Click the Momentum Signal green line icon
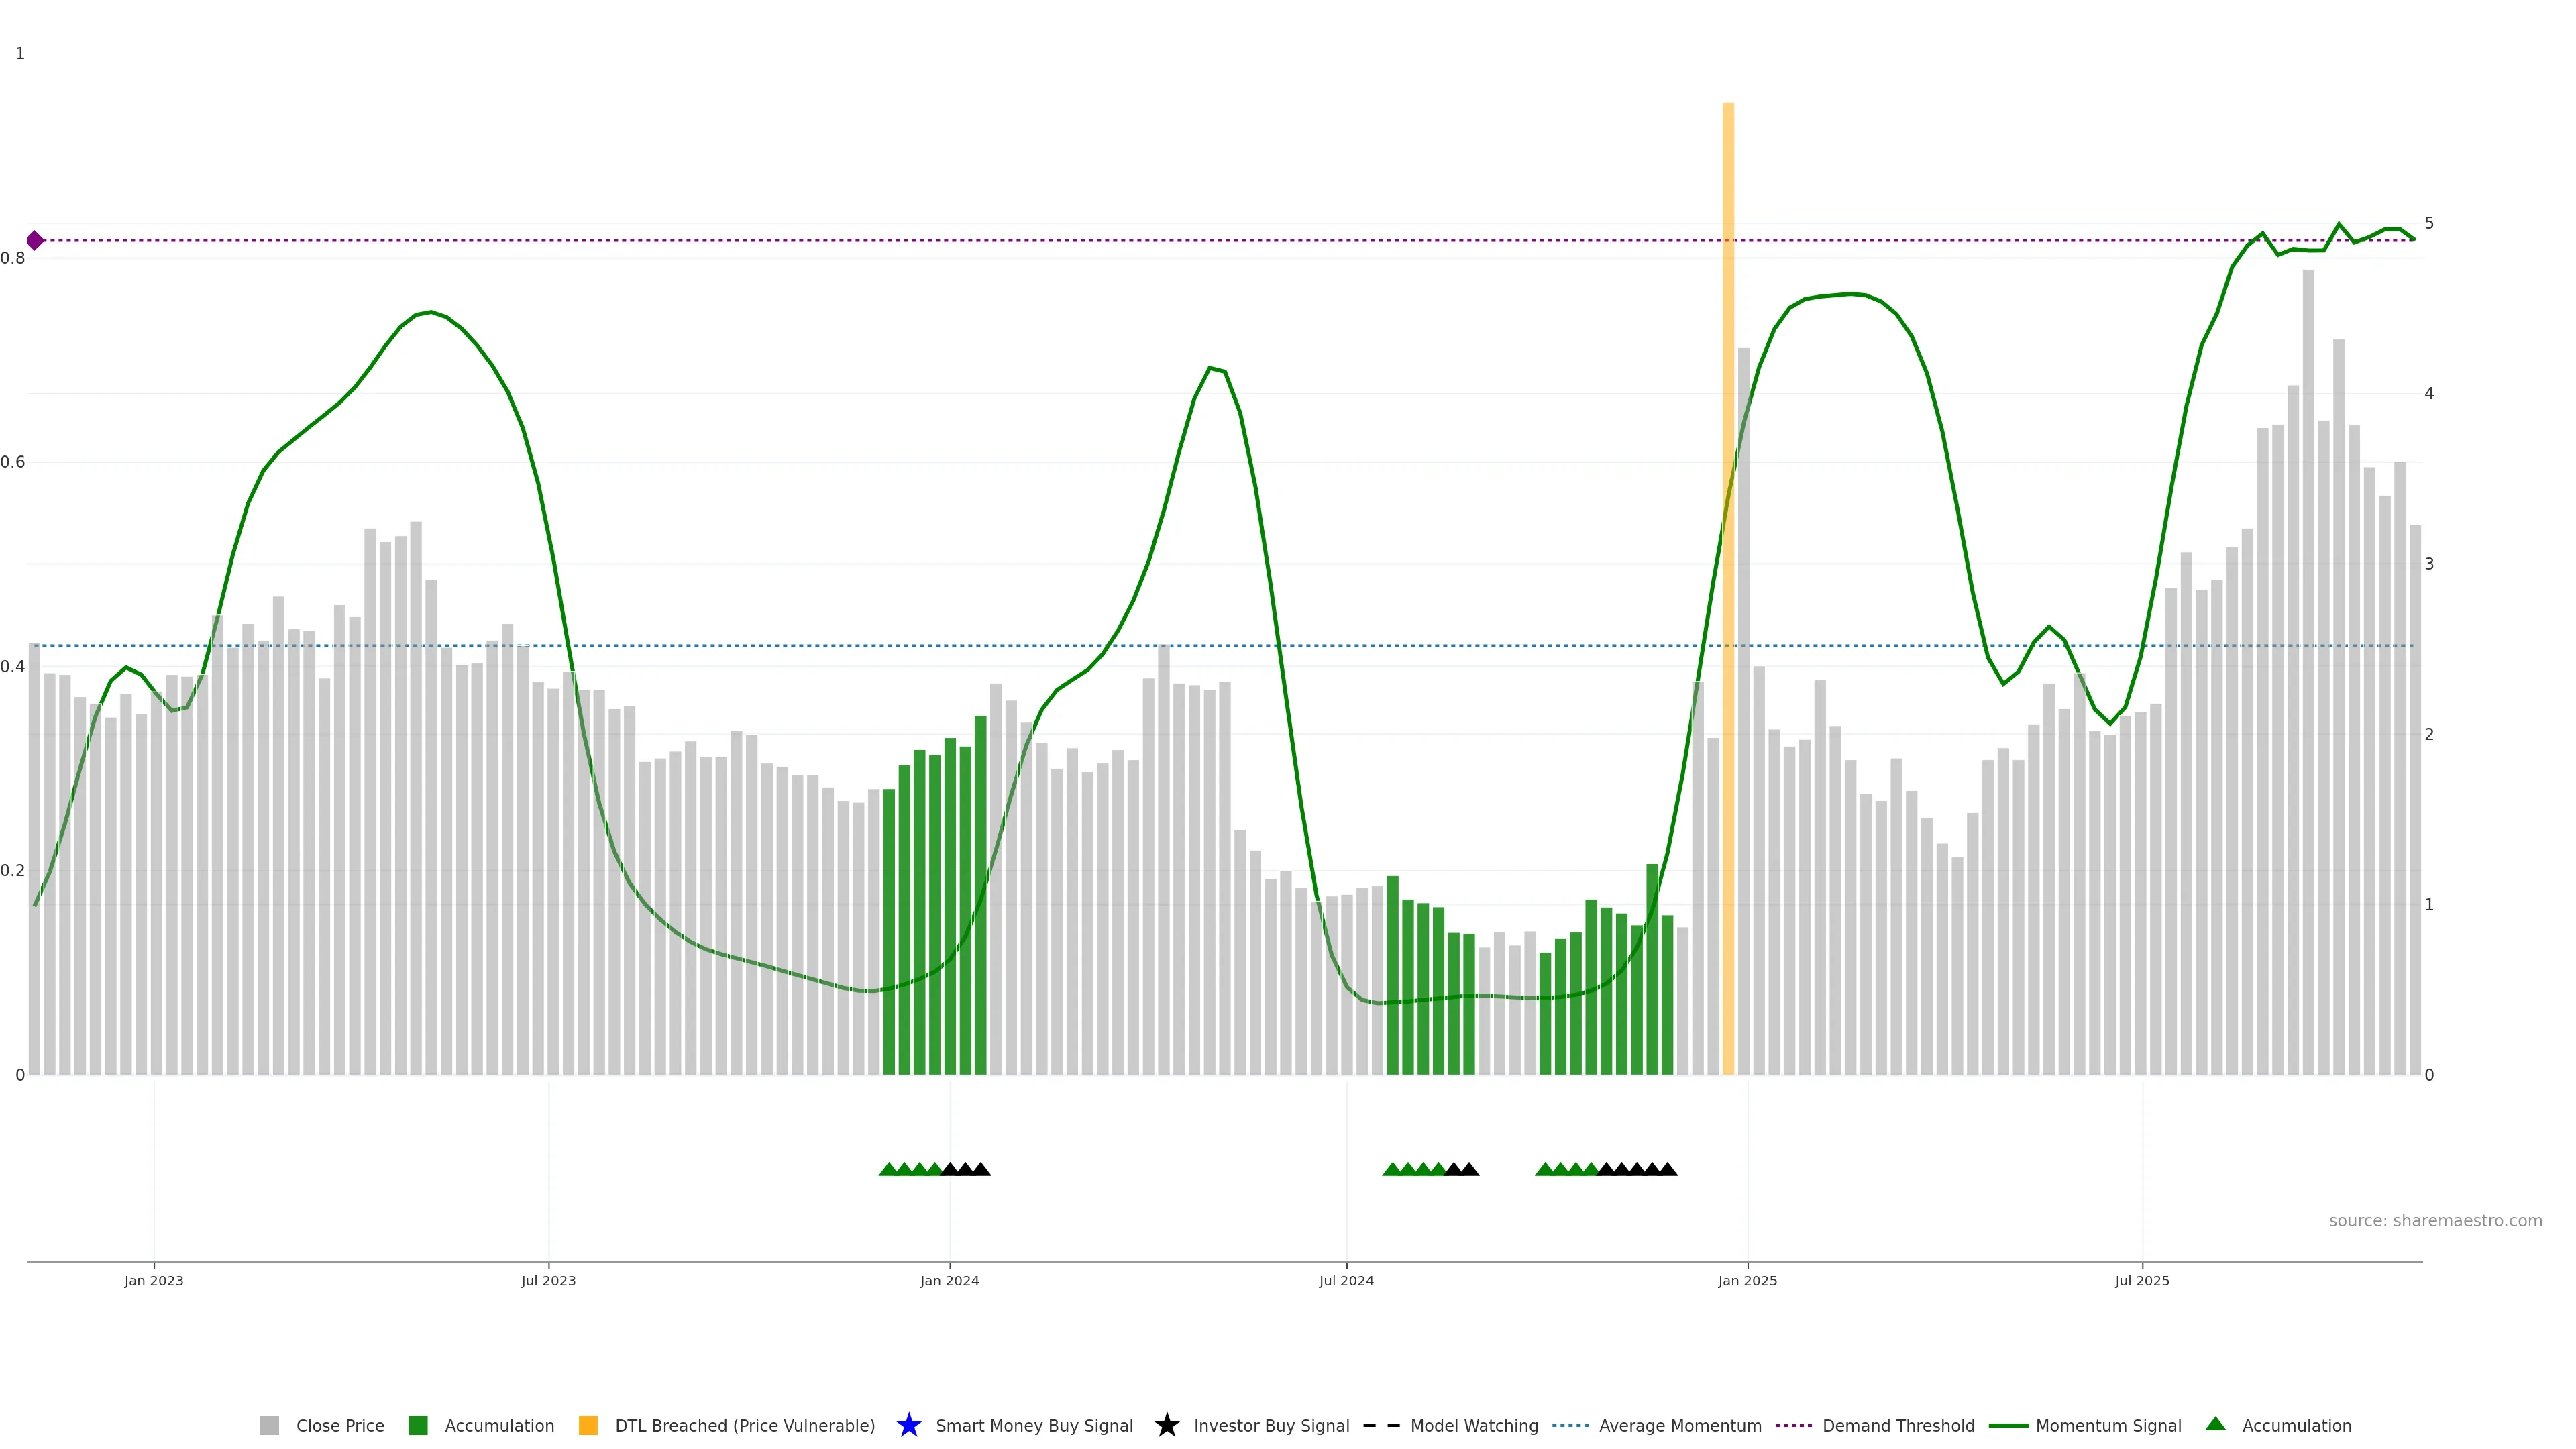 tap(2008, 1425)
